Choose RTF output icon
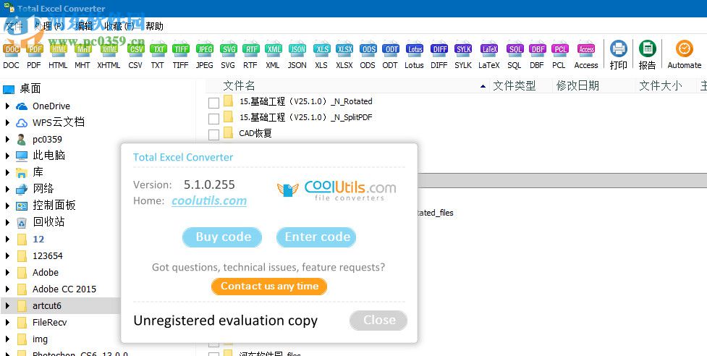 pos(250,50)
